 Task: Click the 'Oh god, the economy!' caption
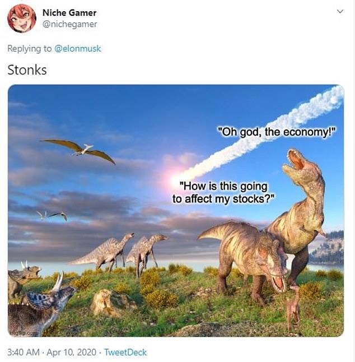point(277,132)
